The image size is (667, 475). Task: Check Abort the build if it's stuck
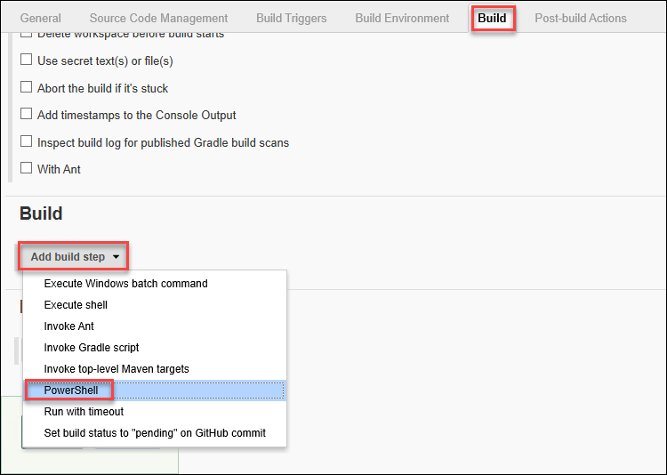pyautogui.click(x=27, y=87)
